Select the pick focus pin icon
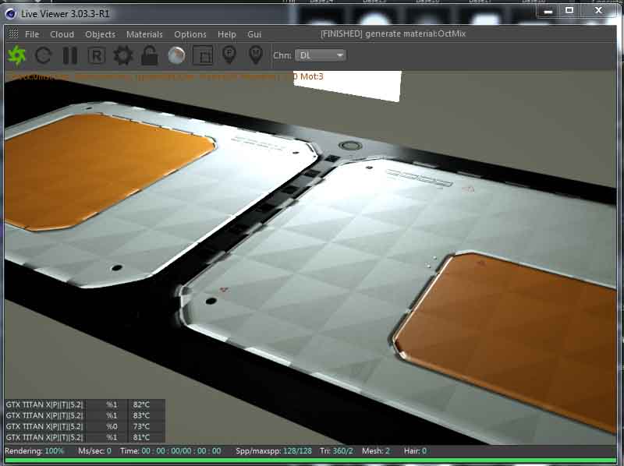The height and width of the screenshot is (466, 624). pyautogui.click(x=229, y=55)
